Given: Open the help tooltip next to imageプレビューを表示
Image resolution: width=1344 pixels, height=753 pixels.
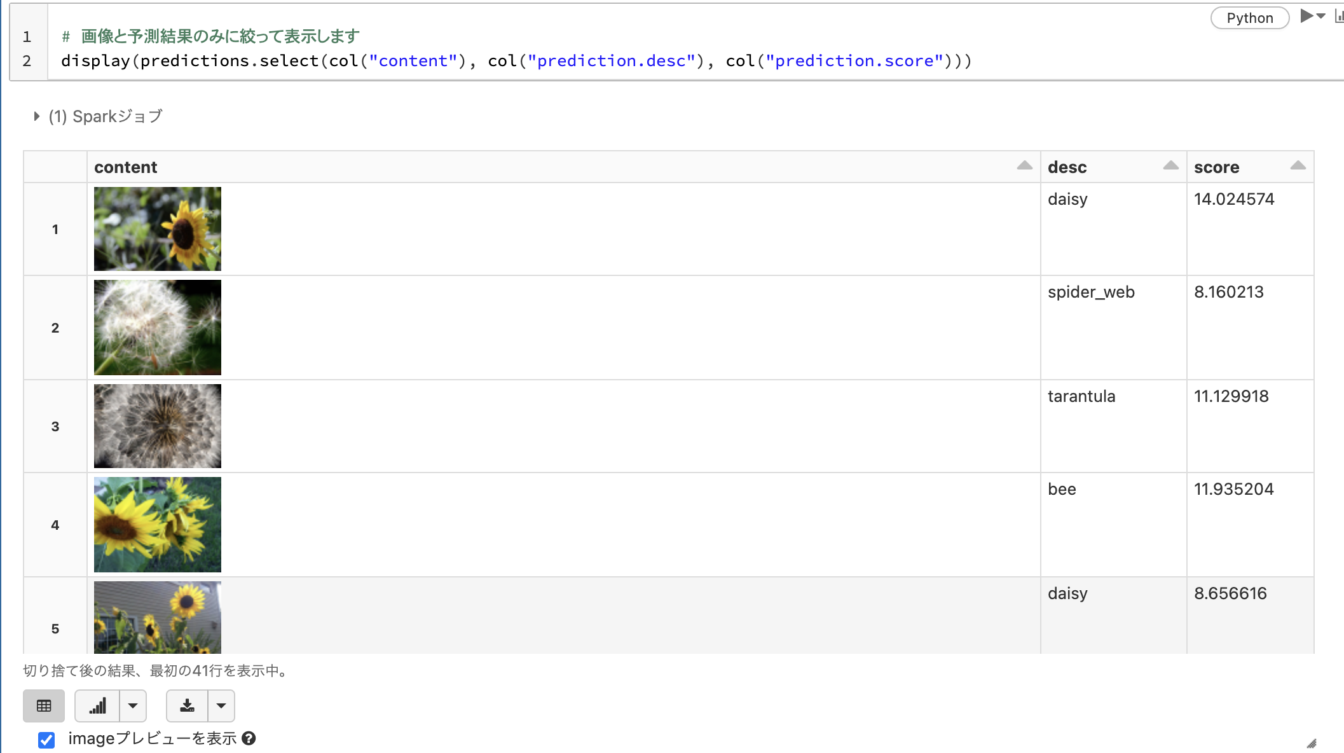Looking at the screenshot, I should pyautogui.click(x=249, y=738).
